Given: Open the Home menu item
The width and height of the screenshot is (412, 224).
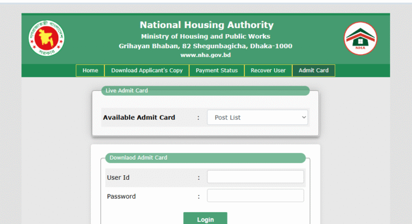Looking at the screenshot, I should coord(90,71).
